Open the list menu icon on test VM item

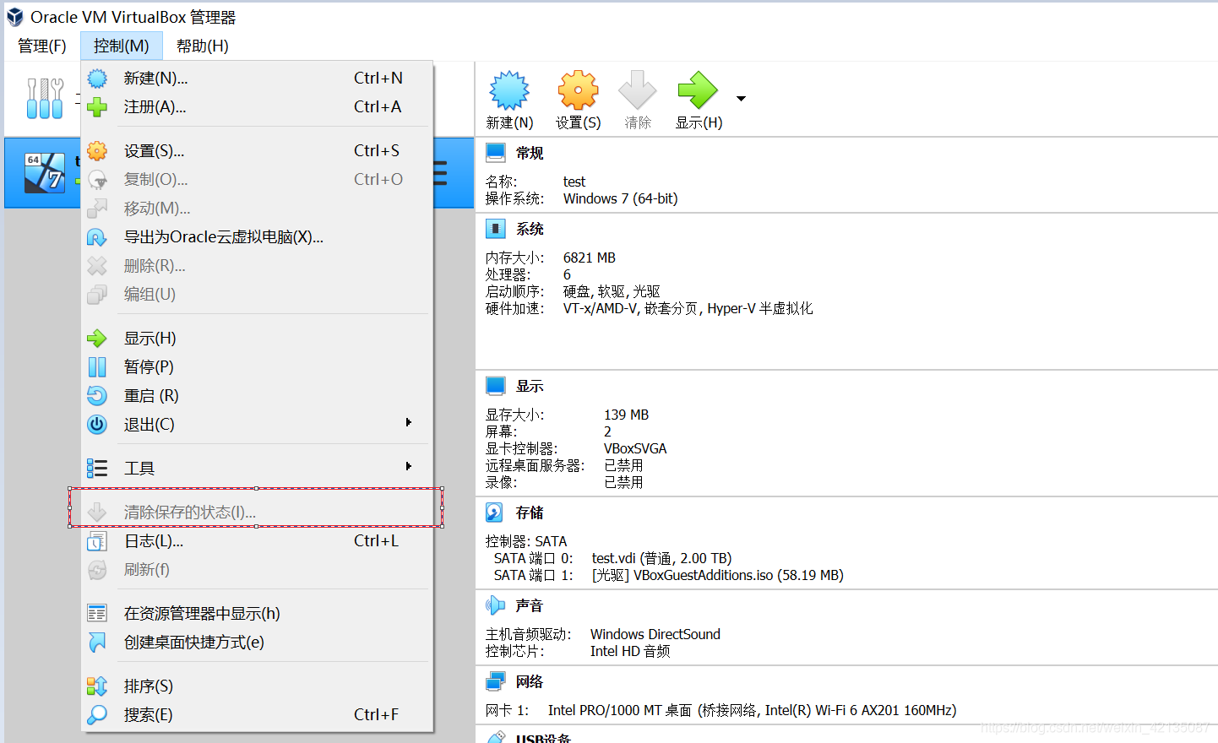click(441, 173)
